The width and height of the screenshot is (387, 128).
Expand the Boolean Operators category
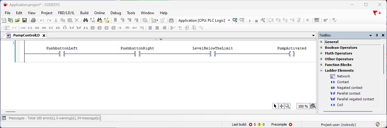321,48
